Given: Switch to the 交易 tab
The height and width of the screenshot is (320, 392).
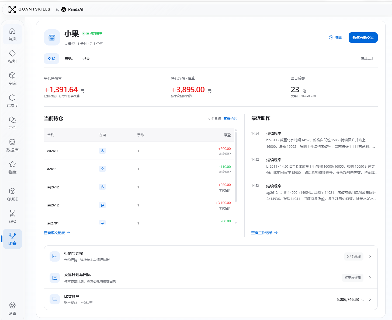Looking at the screenshot, I should (x=51, y=59).
